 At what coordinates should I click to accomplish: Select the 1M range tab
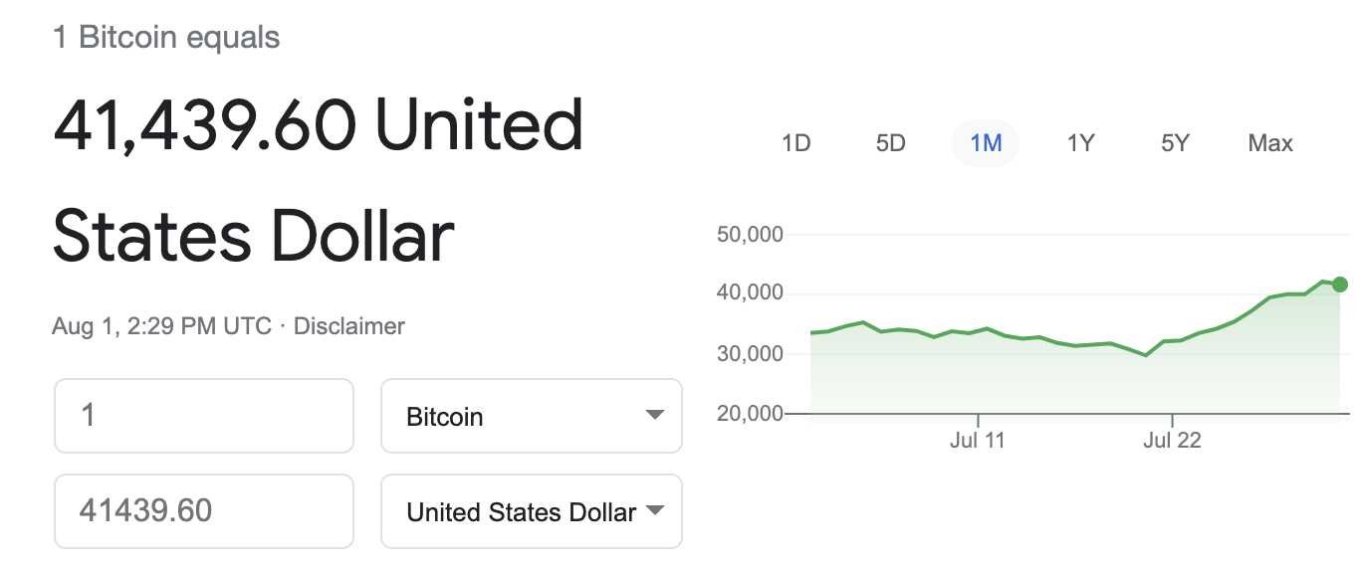point(986,143)
